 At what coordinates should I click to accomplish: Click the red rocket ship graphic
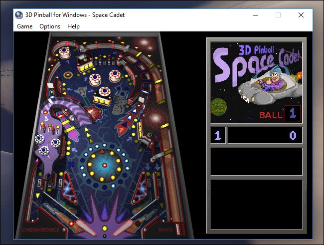pos(128,121)
